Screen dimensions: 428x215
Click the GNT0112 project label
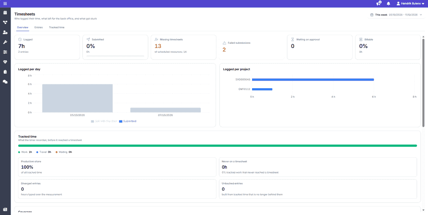pos(244,89)
